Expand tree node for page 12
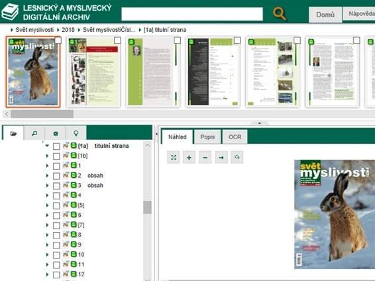 (x=47, y=274)
